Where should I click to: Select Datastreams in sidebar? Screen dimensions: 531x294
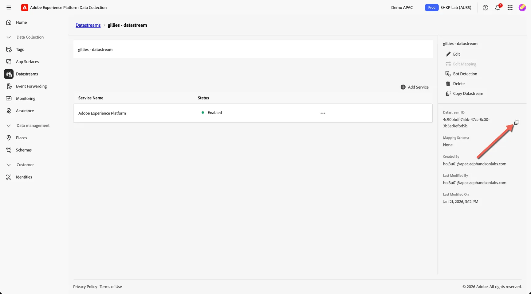point(27,74)
